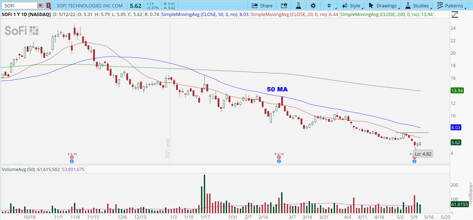
Task: Click the blue lightbulb icon near 5/9
Action: pyautogui.click(x=414, y=161)
